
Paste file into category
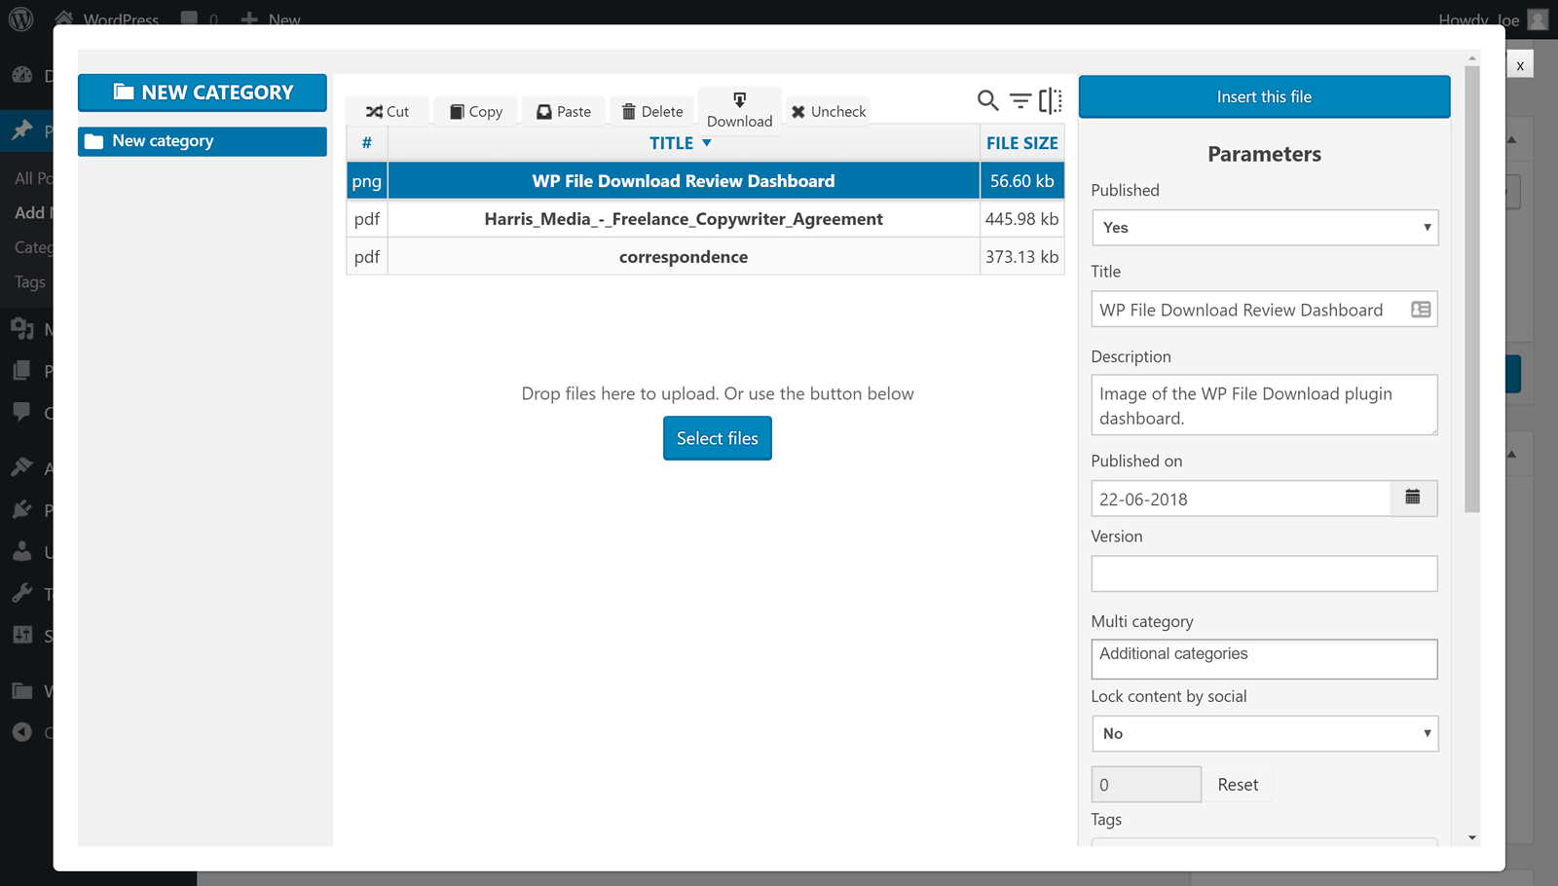pos(564,111)
